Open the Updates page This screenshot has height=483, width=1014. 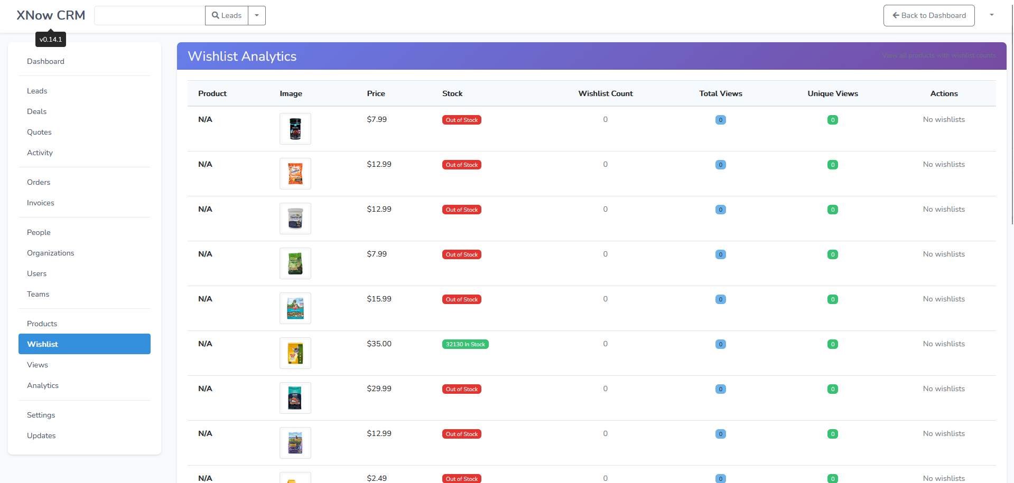click(41, 435)
